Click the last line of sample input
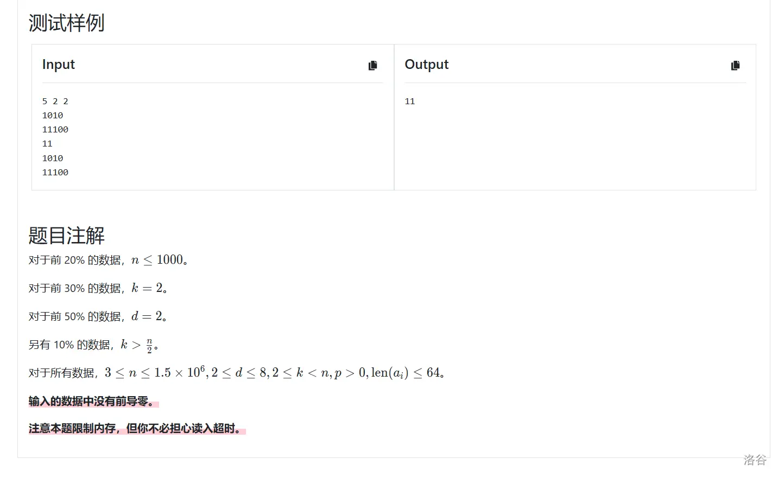 tap(55, 173)
